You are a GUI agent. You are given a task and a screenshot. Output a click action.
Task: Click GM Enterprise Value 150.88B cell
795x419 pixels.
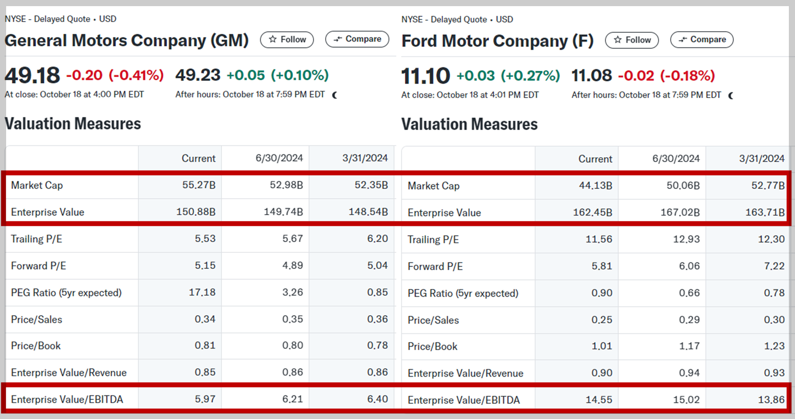pyautogui.click(x=196, y=212)
